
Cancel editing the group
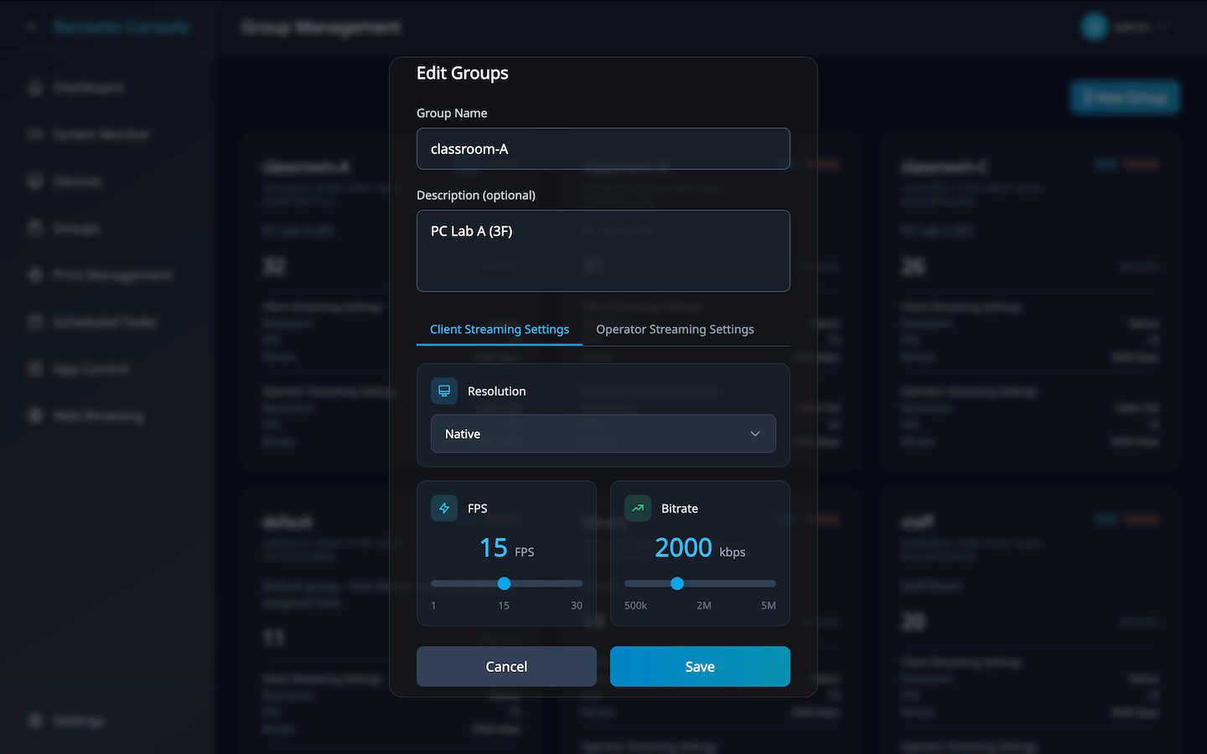[x=506, y=667]
